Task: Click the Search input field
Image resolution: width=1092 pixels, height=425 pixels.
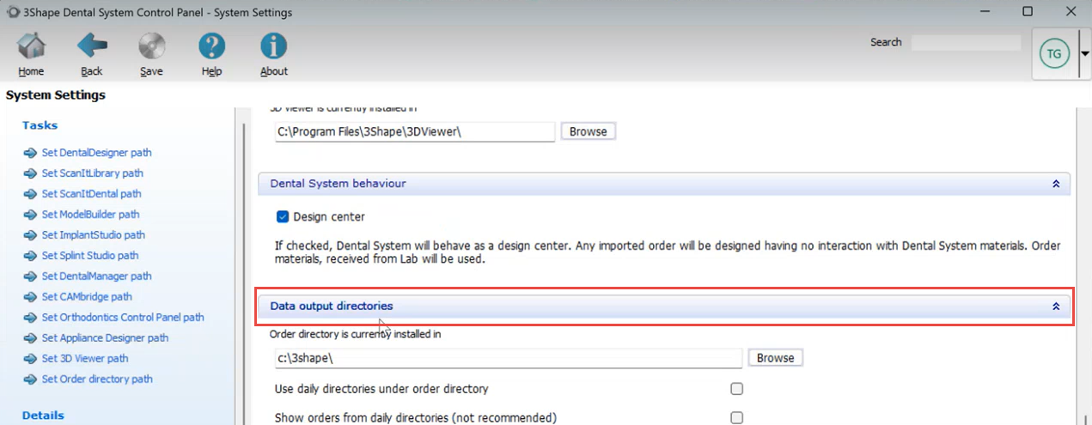Action: tap(966, 42)
